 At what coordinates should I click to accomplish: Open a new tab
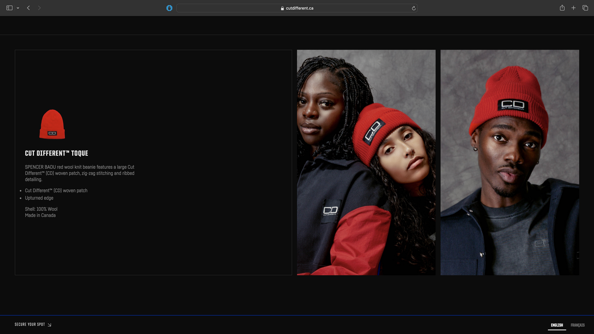574,8
